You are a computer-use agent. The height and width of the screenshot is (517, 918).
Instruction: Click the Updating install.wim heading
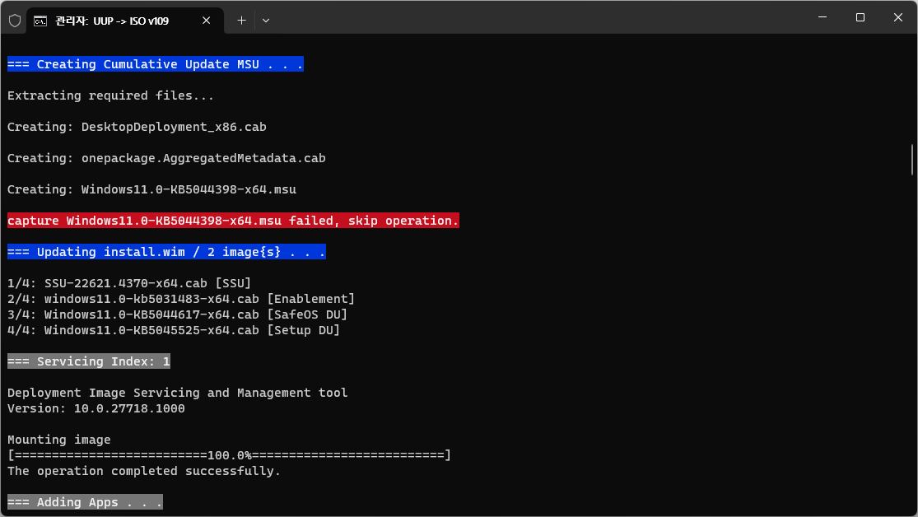point(166,252)
